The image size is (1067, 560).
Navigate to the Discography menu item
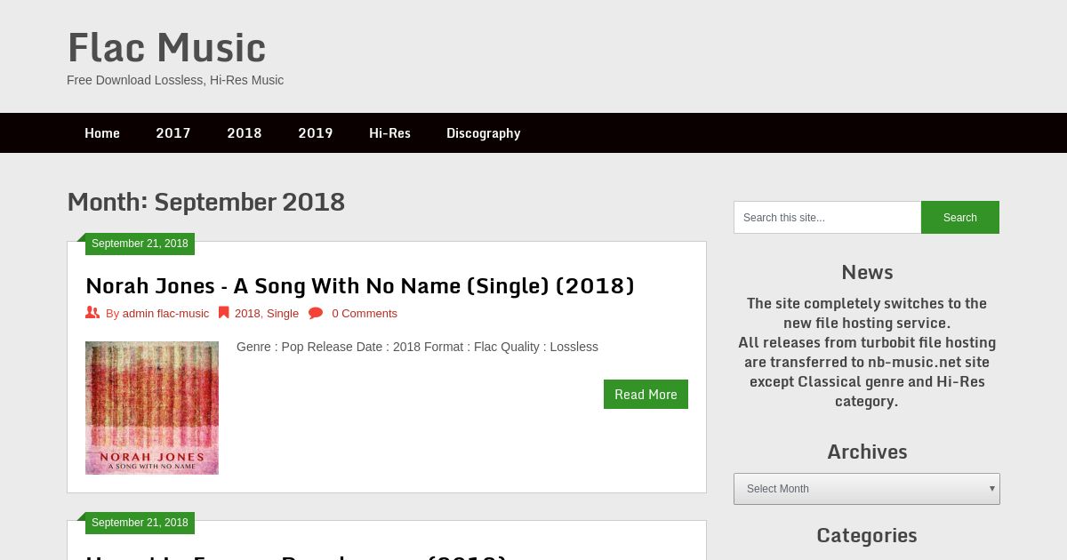(x=484, y=133)
